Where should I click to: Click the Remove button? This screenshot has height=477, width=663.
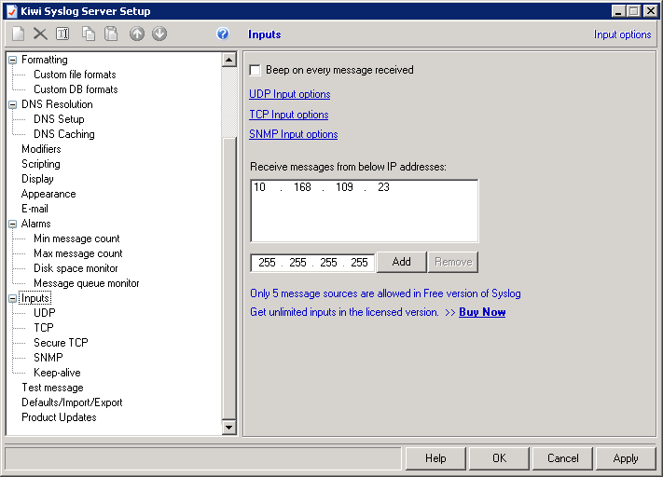[x=453, y=262]
